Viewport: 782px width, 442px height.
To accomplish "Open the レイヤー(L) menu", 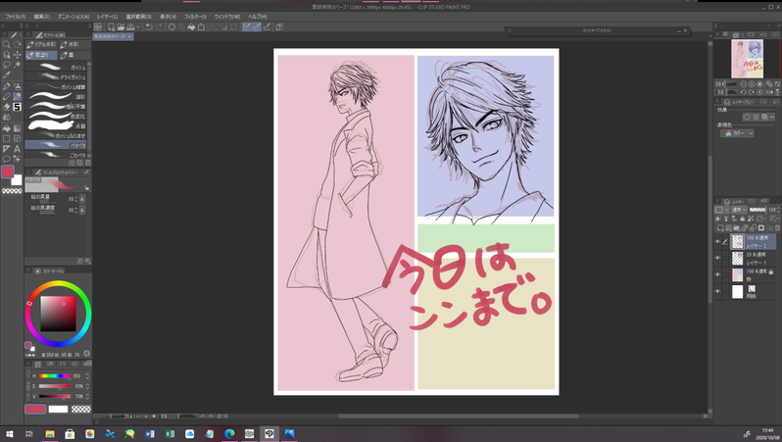I will pos(107,17).
